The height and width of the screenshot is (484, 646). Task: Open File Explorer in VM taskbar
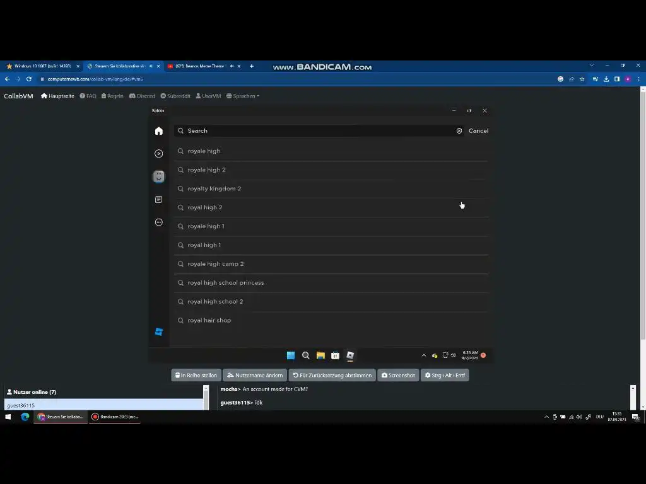(x=320, y=355)
